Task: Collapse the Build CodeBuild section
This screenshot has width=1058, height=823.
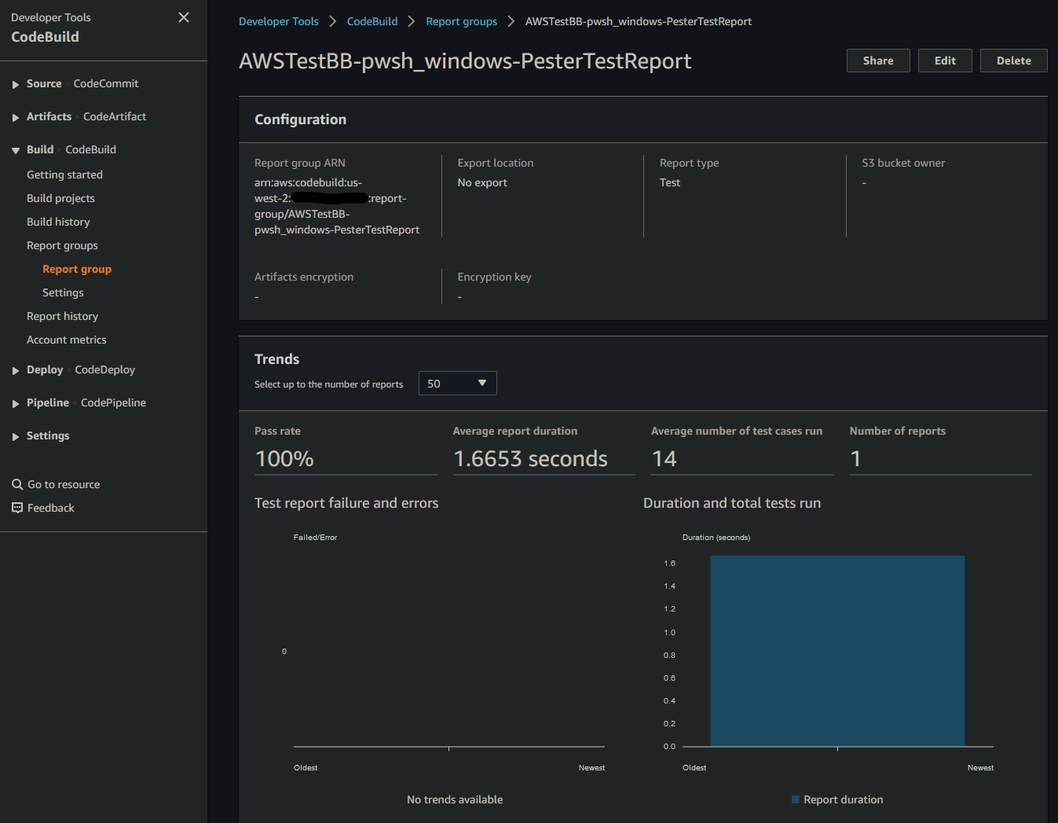Action: [16, 150]
